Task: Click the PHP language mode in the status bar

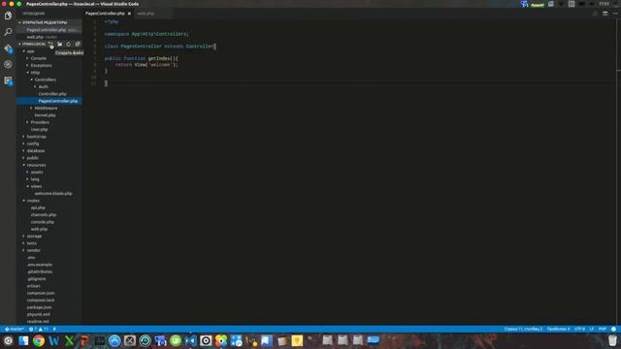Action: (602, 329)
